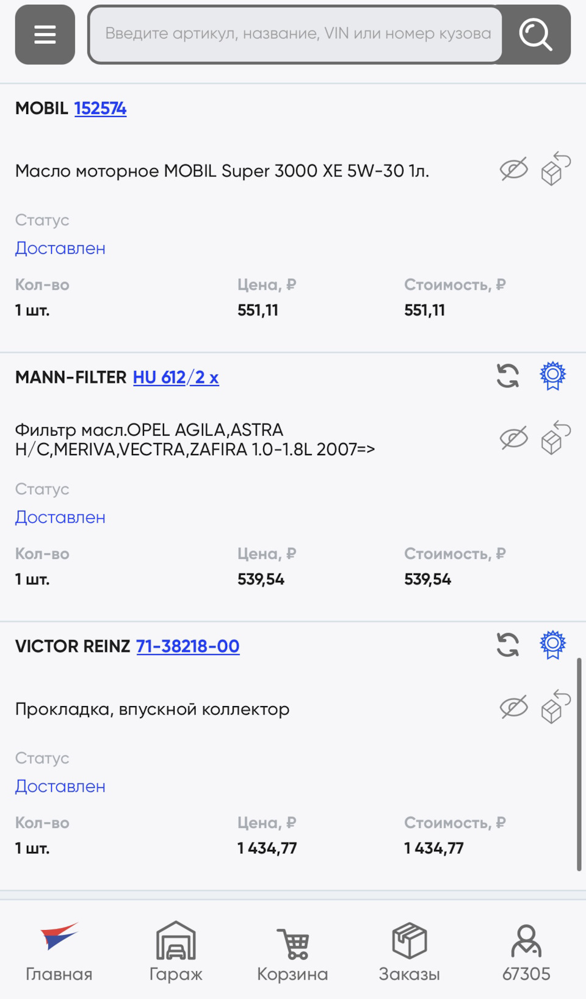The image size is (586, 999).
Task: Toggle visibility of the MANN-FILTER item
Action: tap(513, 439)
